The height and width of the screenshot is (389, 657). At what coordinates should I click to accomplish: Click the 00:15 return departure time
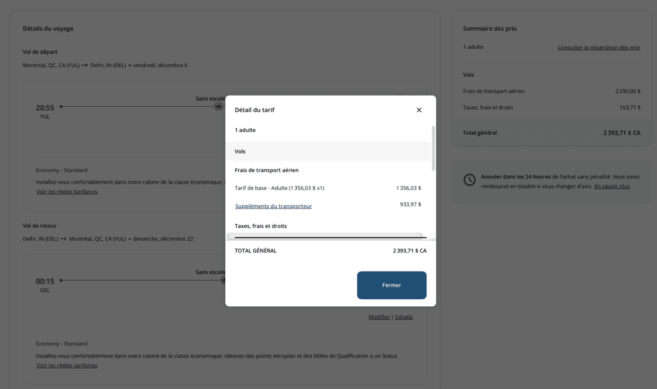point(45,281)
